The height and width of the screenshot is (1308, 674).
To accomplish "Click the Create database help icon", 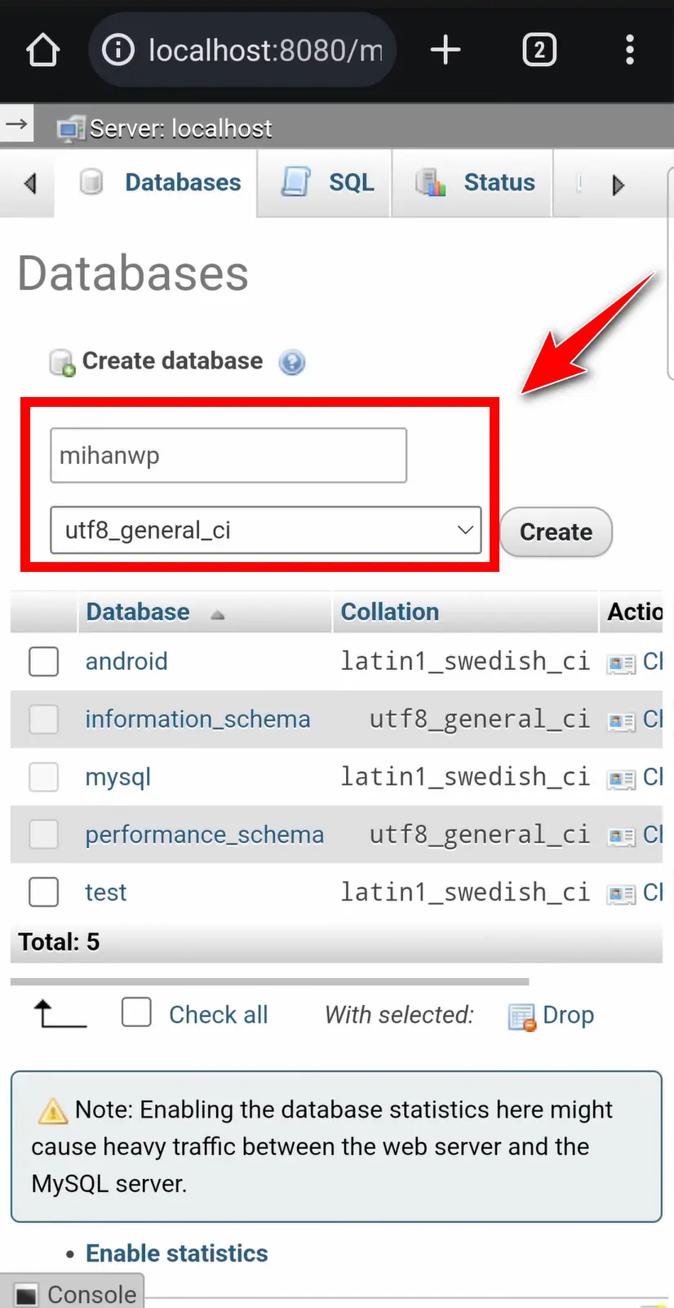I will 292,362.
